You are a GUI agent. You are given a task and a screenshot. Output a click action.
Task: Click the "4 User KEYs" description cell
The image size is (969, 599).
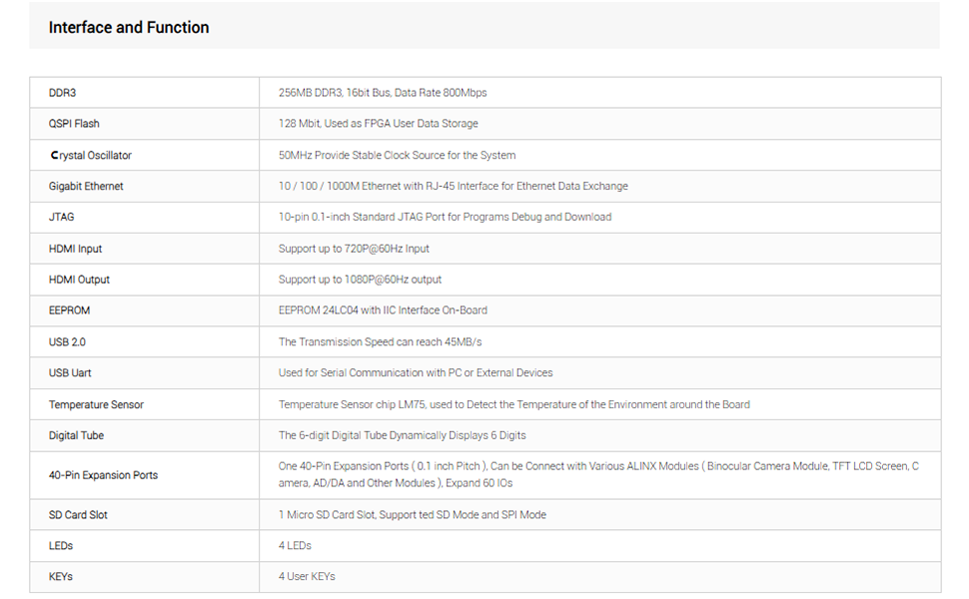(x=307, y=577)
